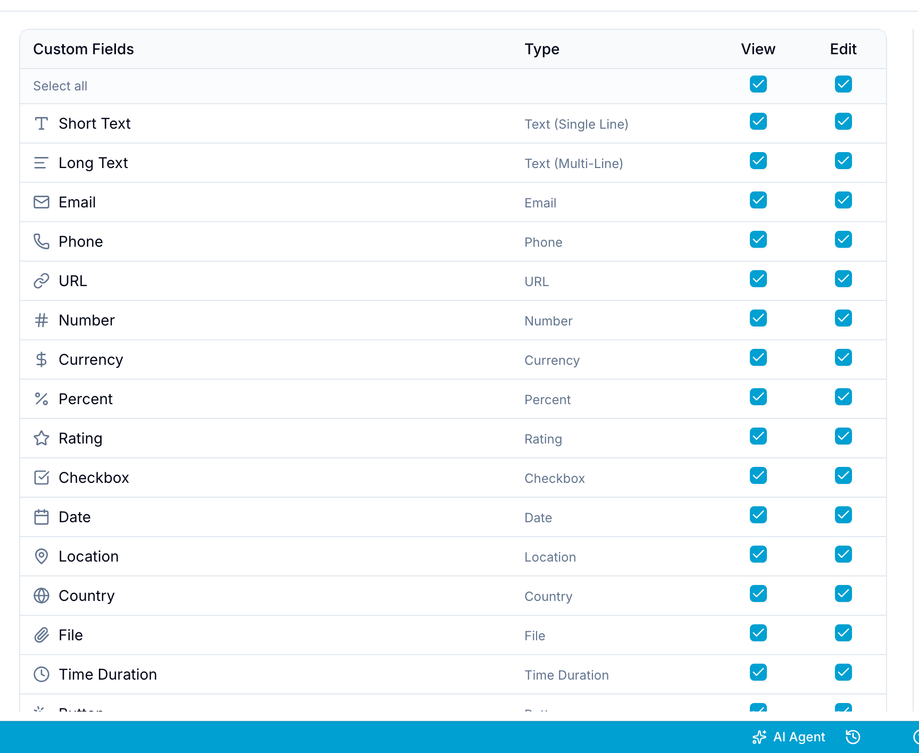Uncheck Edit for File field

click(x=843, y=633)
